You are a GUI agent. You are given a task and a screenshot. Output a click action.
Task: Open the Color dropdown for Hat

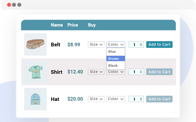[116, 99]
